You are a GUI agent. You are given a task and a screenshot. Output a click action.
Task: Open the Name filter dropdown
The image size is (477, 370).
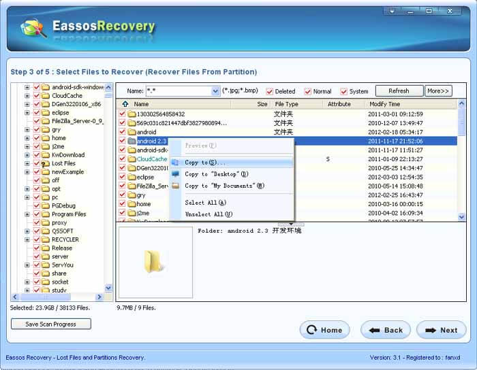[x=215, y=90]
